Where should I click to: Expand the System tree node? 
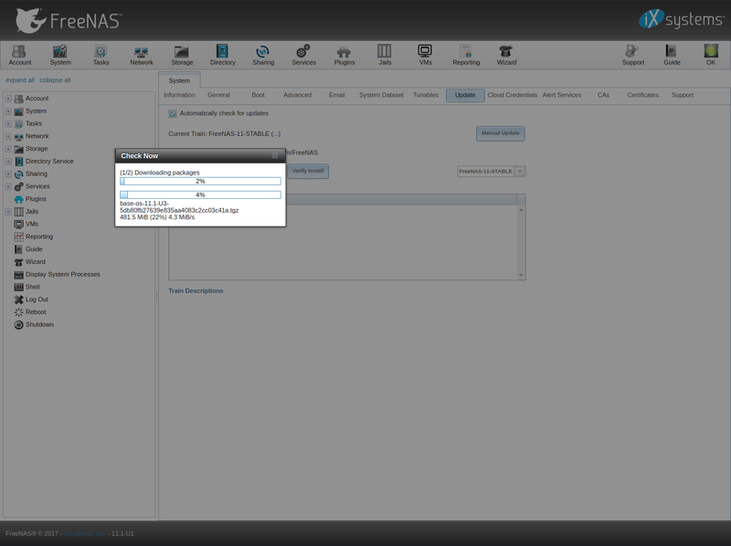(x=8, y=111)
